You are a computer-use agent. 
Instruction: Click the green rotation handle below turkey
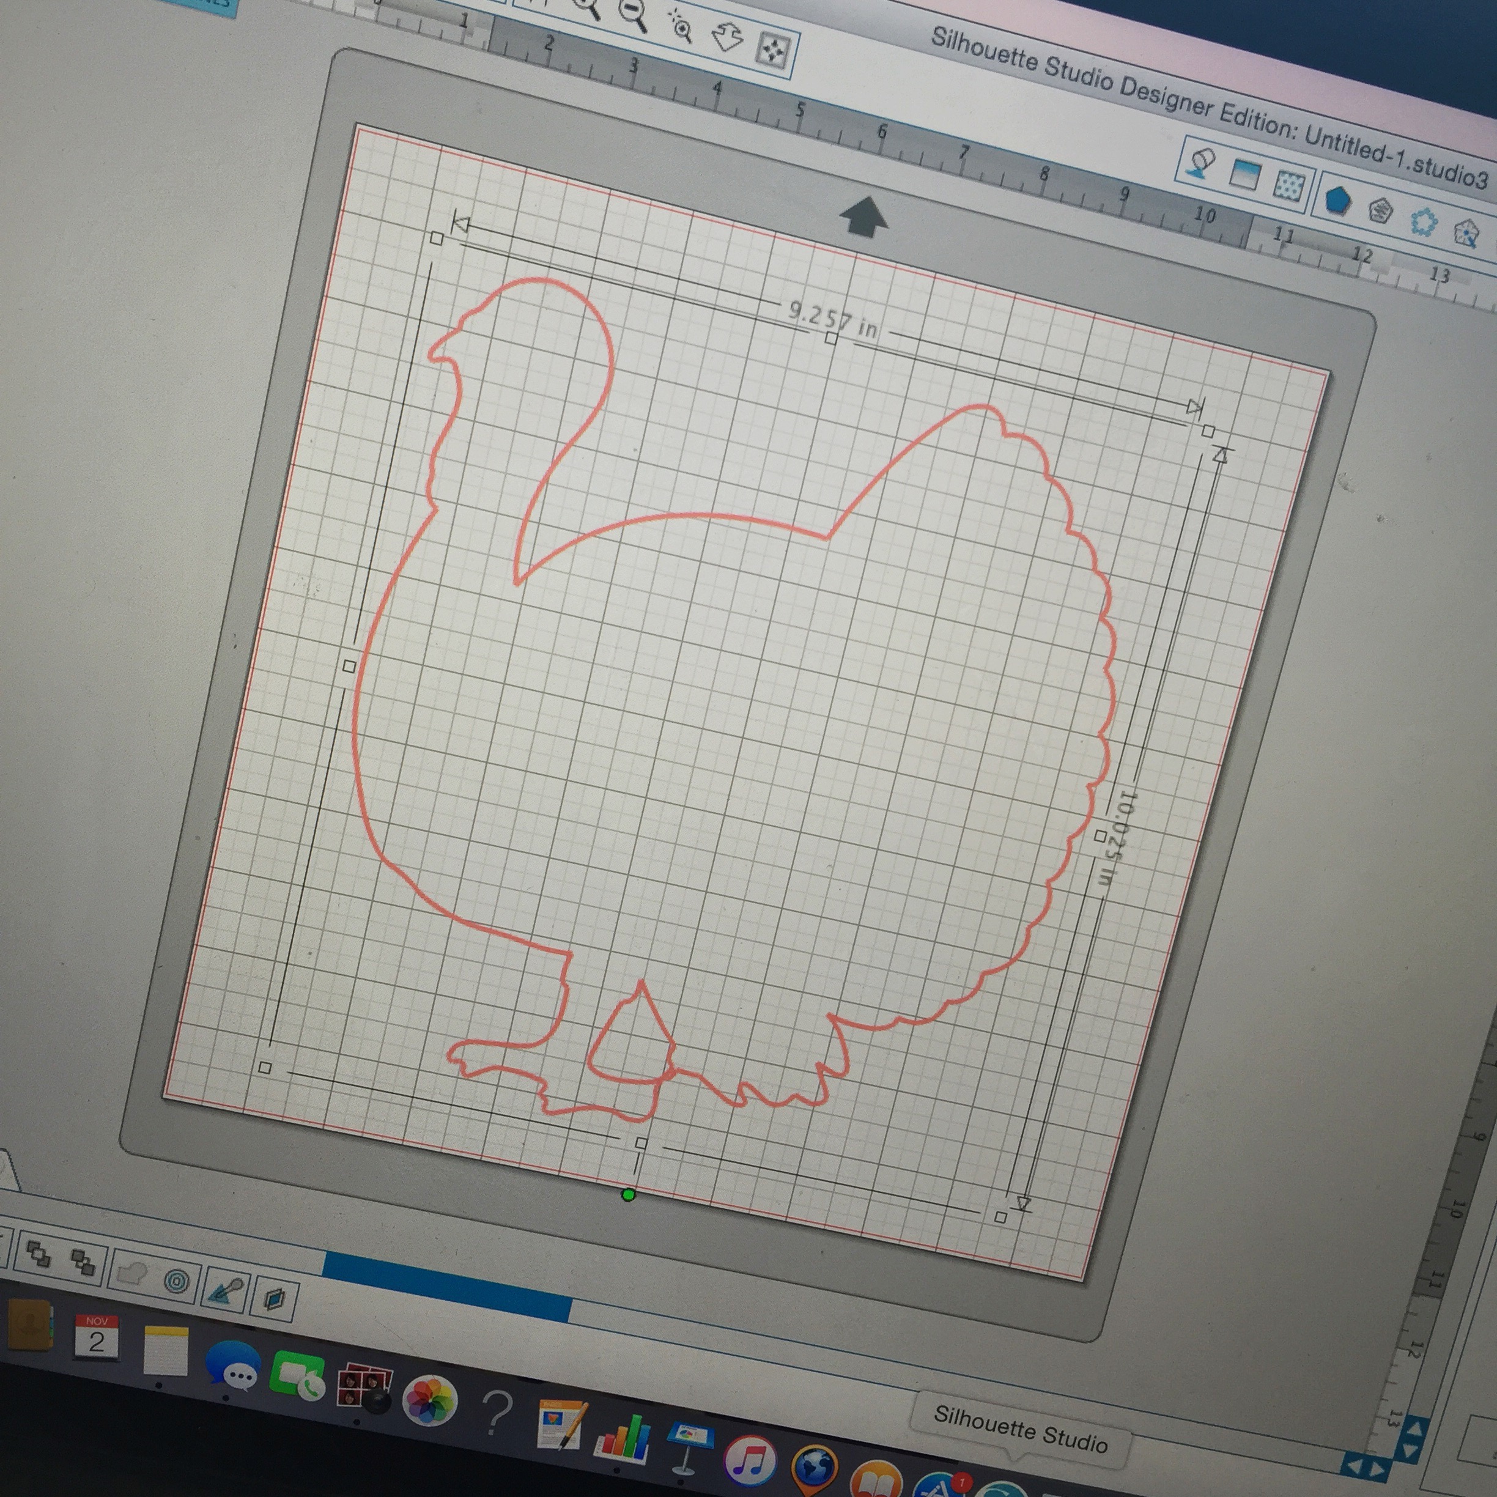pyautogui.click(x=629, y=1195)
